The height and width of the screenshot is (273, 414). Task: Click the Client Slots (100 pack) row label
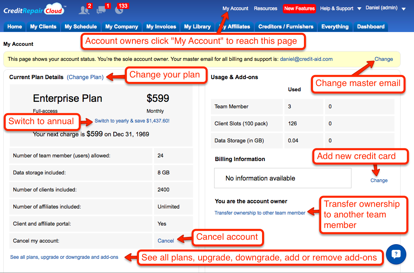click(x=241, y=123)
